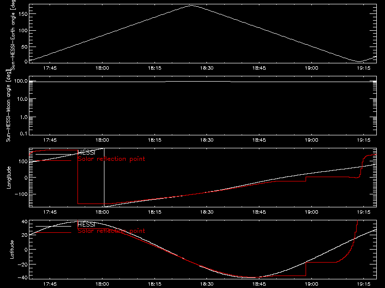Image resolution: width=385 pixels, height=288 pixels.
Task: Click the 19:00 tick label under Longitude plot
Action: 311,212
